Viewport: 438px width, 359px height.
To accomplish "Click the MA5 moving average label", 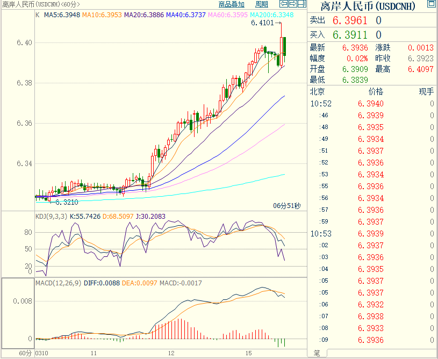I will [x=61, y=15].
